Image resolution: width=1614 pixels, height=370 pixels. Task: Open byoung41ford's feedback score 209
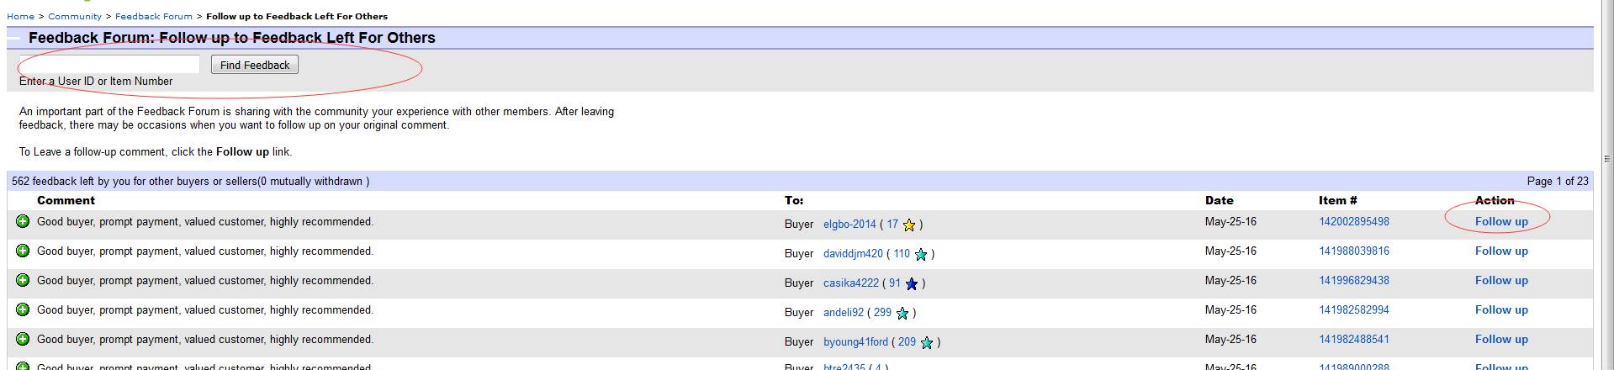click(x=907, y=342)
